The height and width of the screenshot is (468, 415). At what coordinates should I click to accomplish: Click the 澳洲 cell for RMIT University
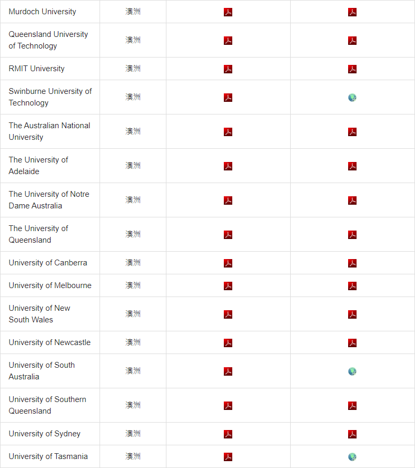133,69
